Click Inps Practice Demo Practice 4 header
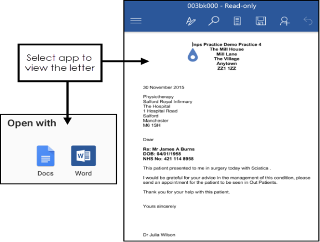 pyautogui.click(x=226, y=44)
